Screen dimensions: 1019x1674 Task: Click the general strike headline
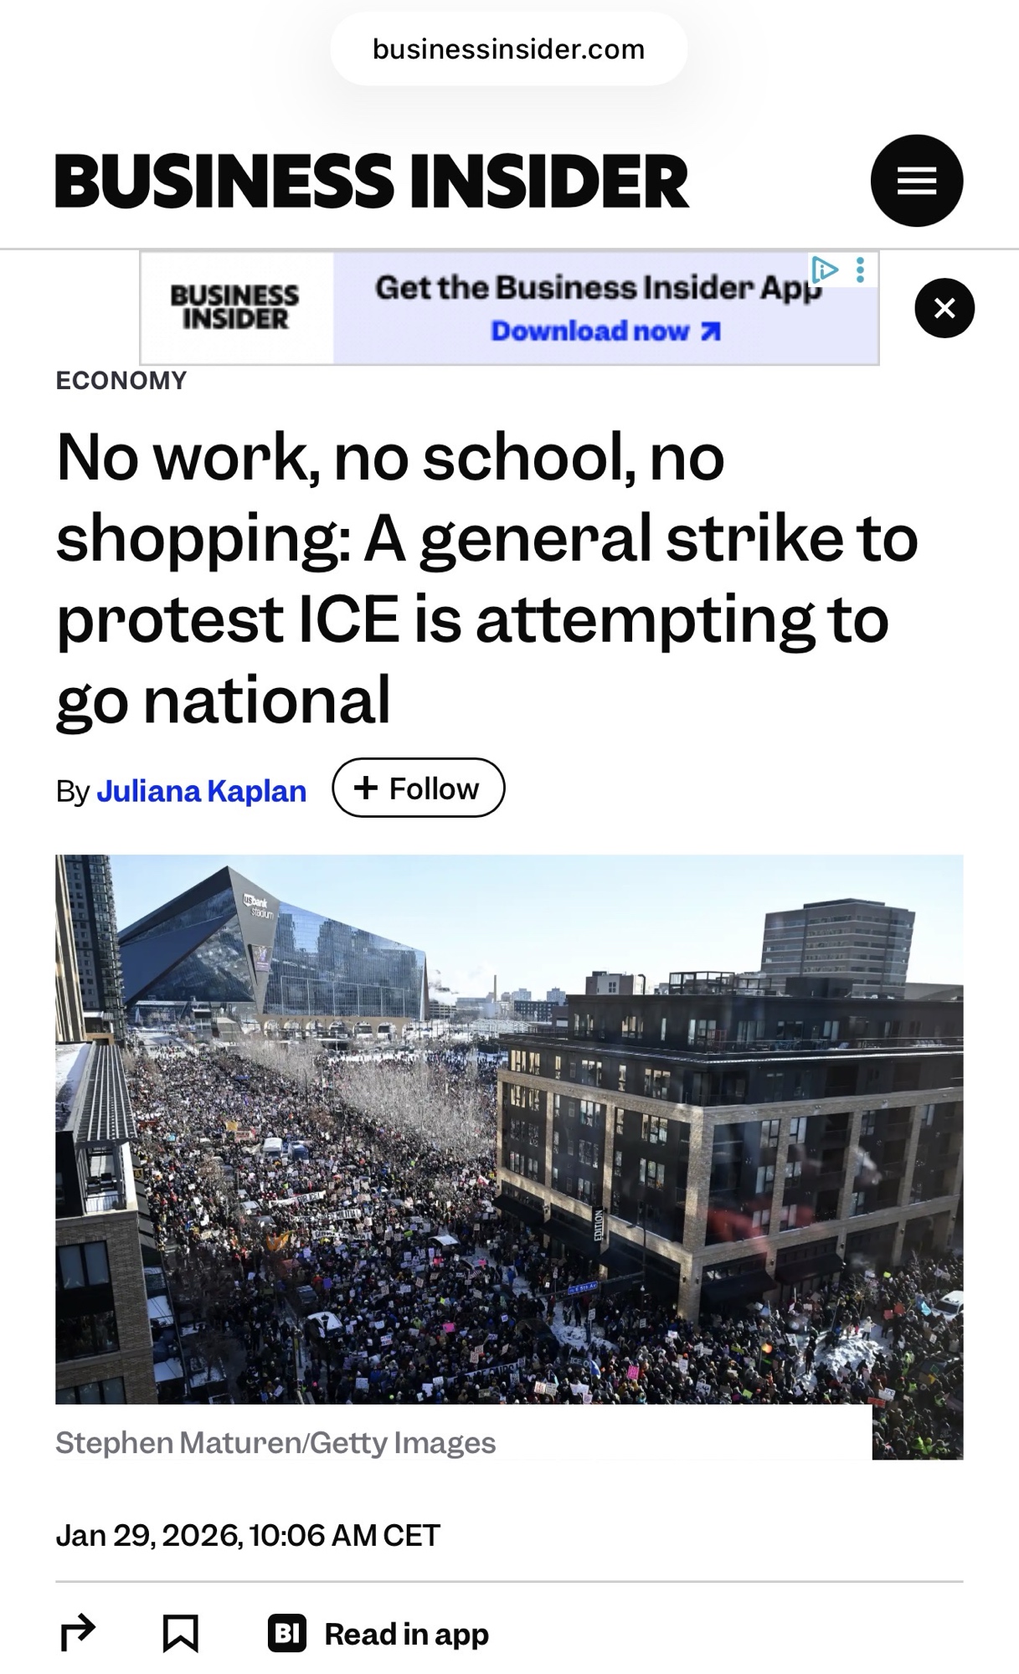pos(487,578)
